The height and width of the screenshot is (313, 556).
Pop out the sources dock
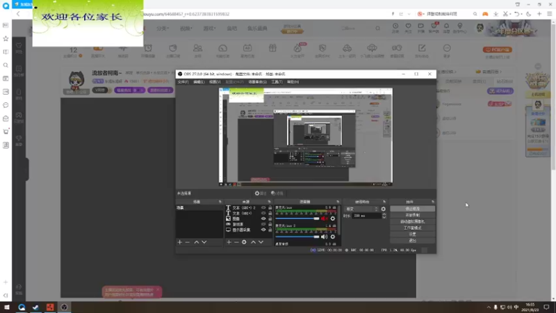(269, 202)
